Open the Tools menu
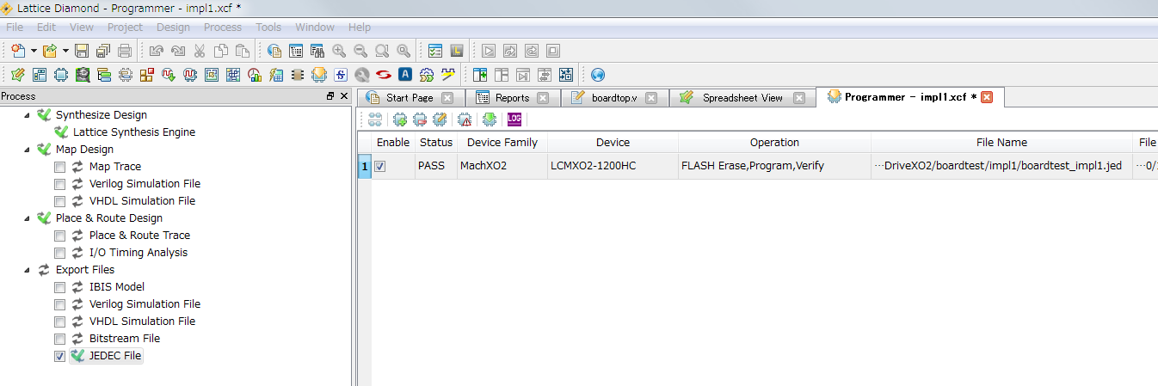Image resolution: width=1158 pixels, height=386 pixels. (268, 28)
